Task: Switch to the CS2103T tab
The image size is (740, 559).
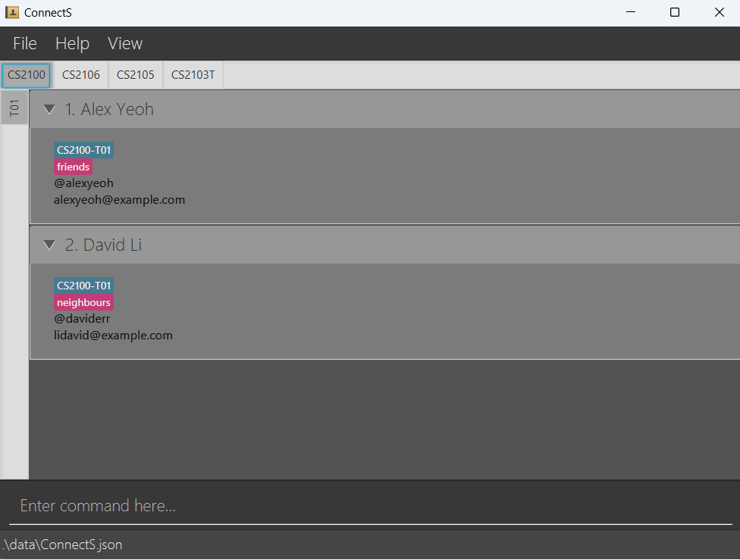Action: click(192, 74)
